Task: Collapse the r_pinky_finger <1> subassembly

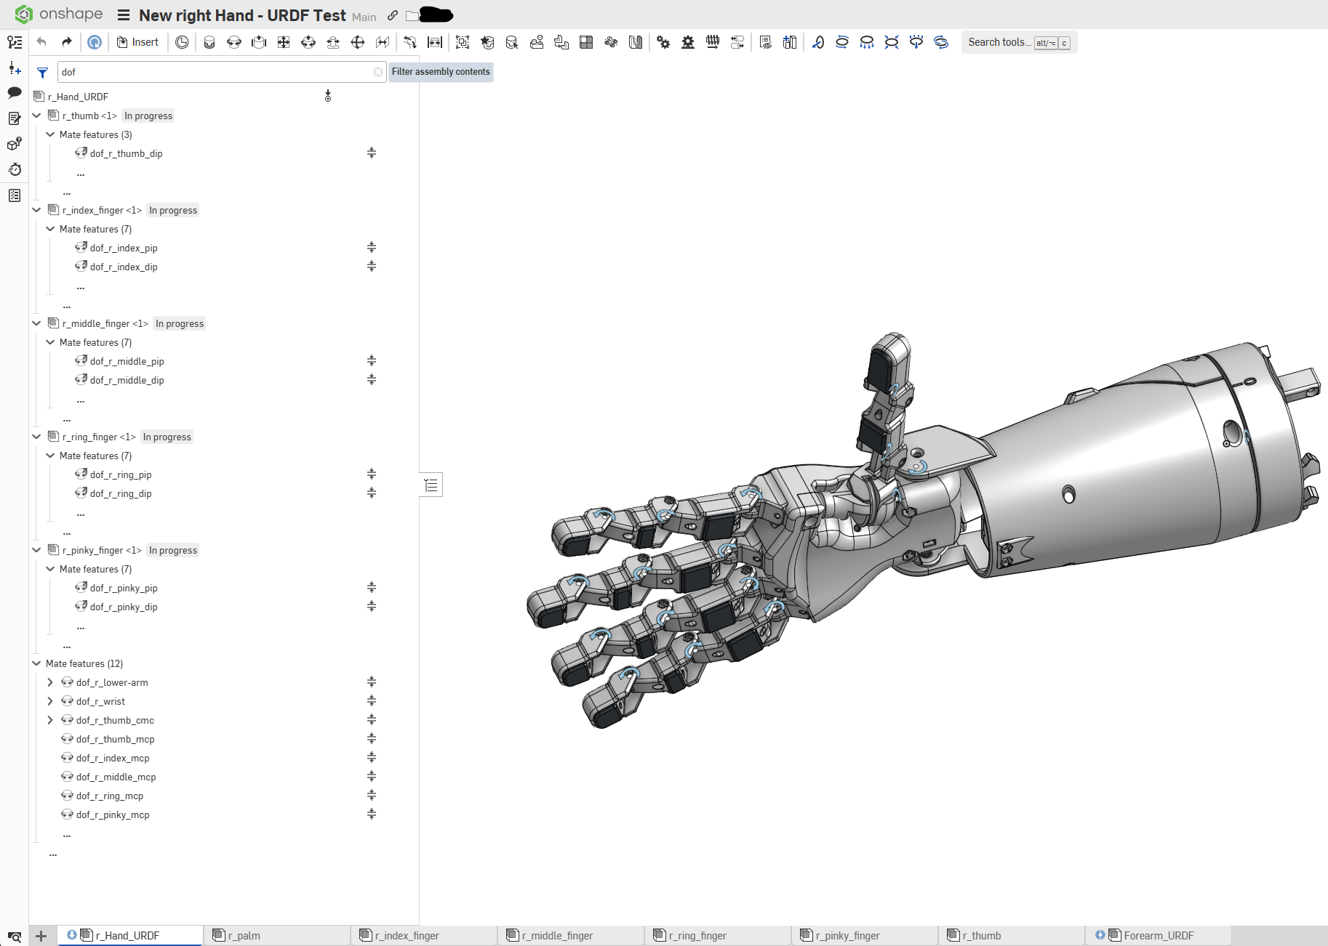Action: pyautogui.click(x=36, y=550)
